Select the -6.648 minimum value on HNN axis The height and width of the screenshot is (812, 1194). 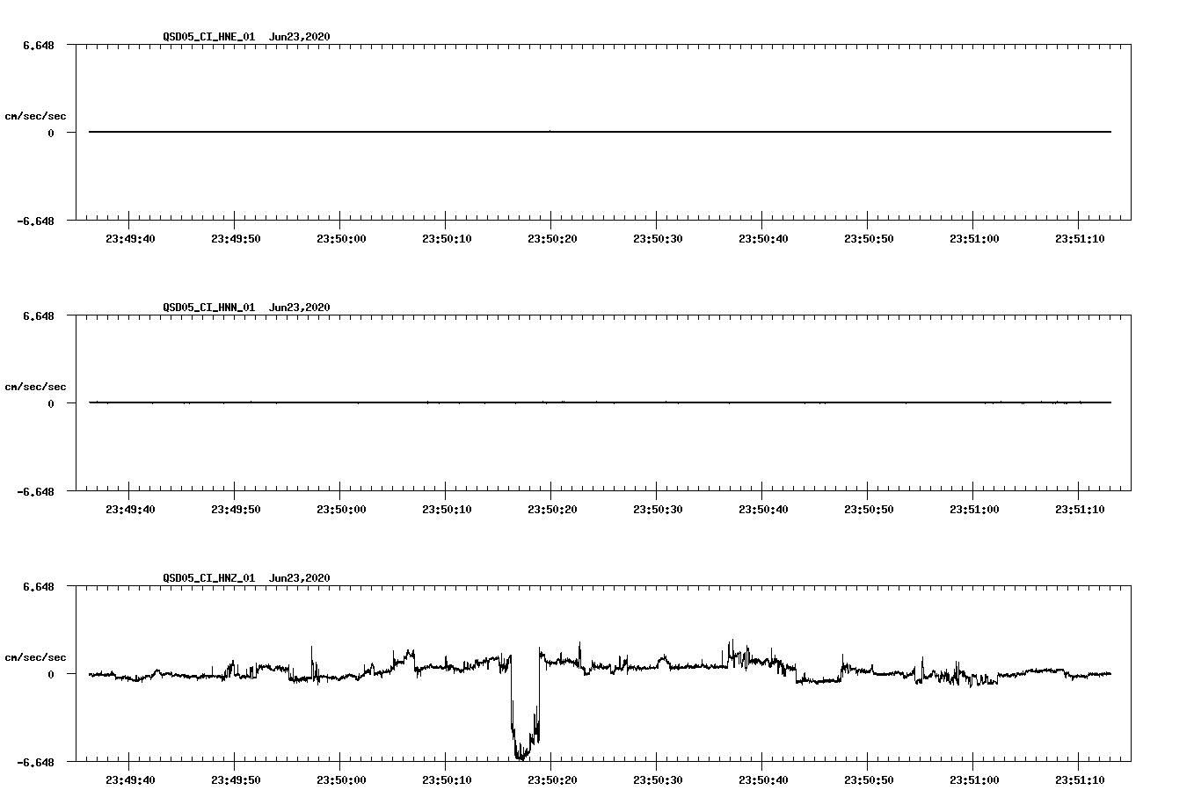pyautogui.click(x=35, y=492)
